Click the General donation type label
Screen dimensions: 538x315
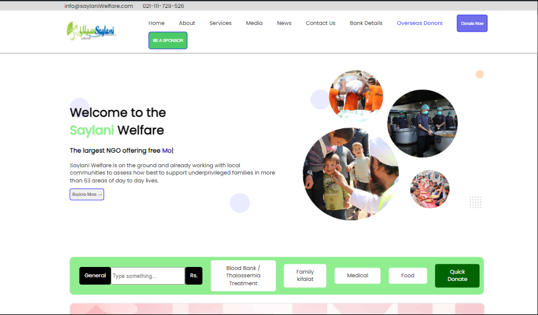point(95,275)
